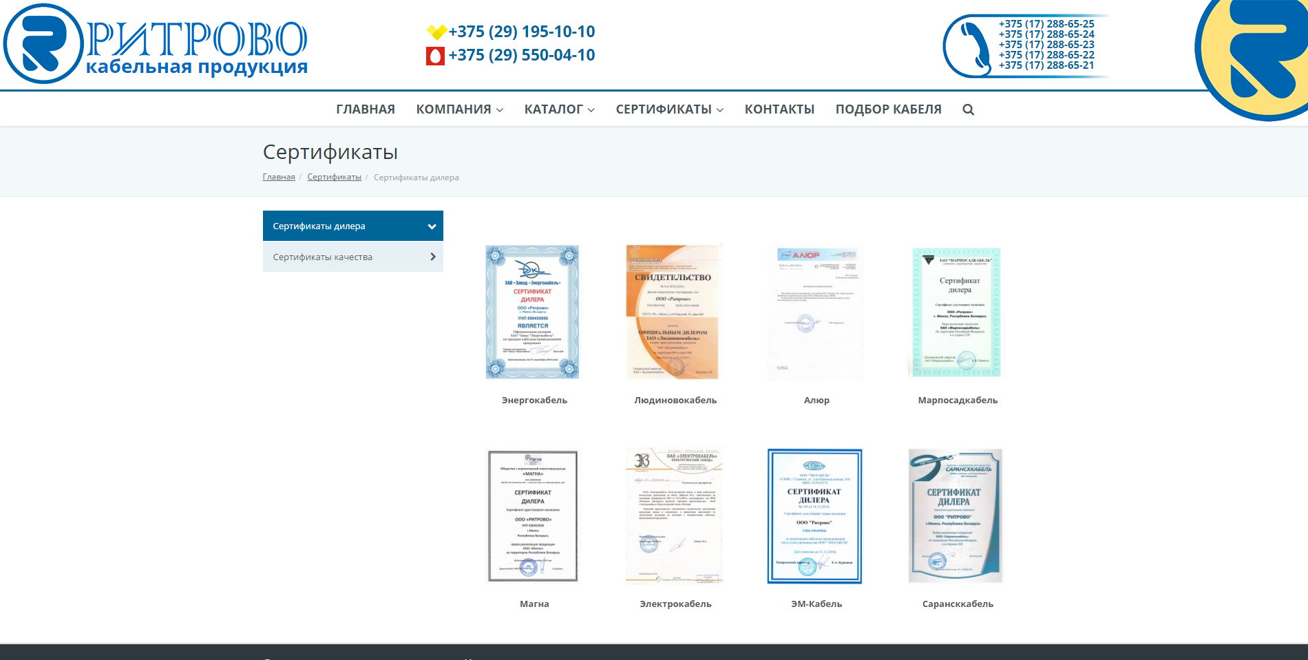1308x660 pixels.
Task: Click the Марпосадкабель caption text
Action: 958,400
